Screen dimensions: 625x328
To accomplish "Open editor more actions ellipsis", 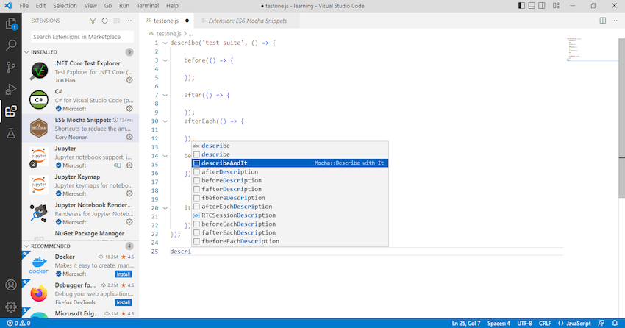I will tap(614, 21).
